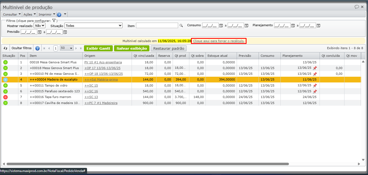The image size is (368, 175).
Task: Click the force recalculation link
Action: (x=219, y=41)
